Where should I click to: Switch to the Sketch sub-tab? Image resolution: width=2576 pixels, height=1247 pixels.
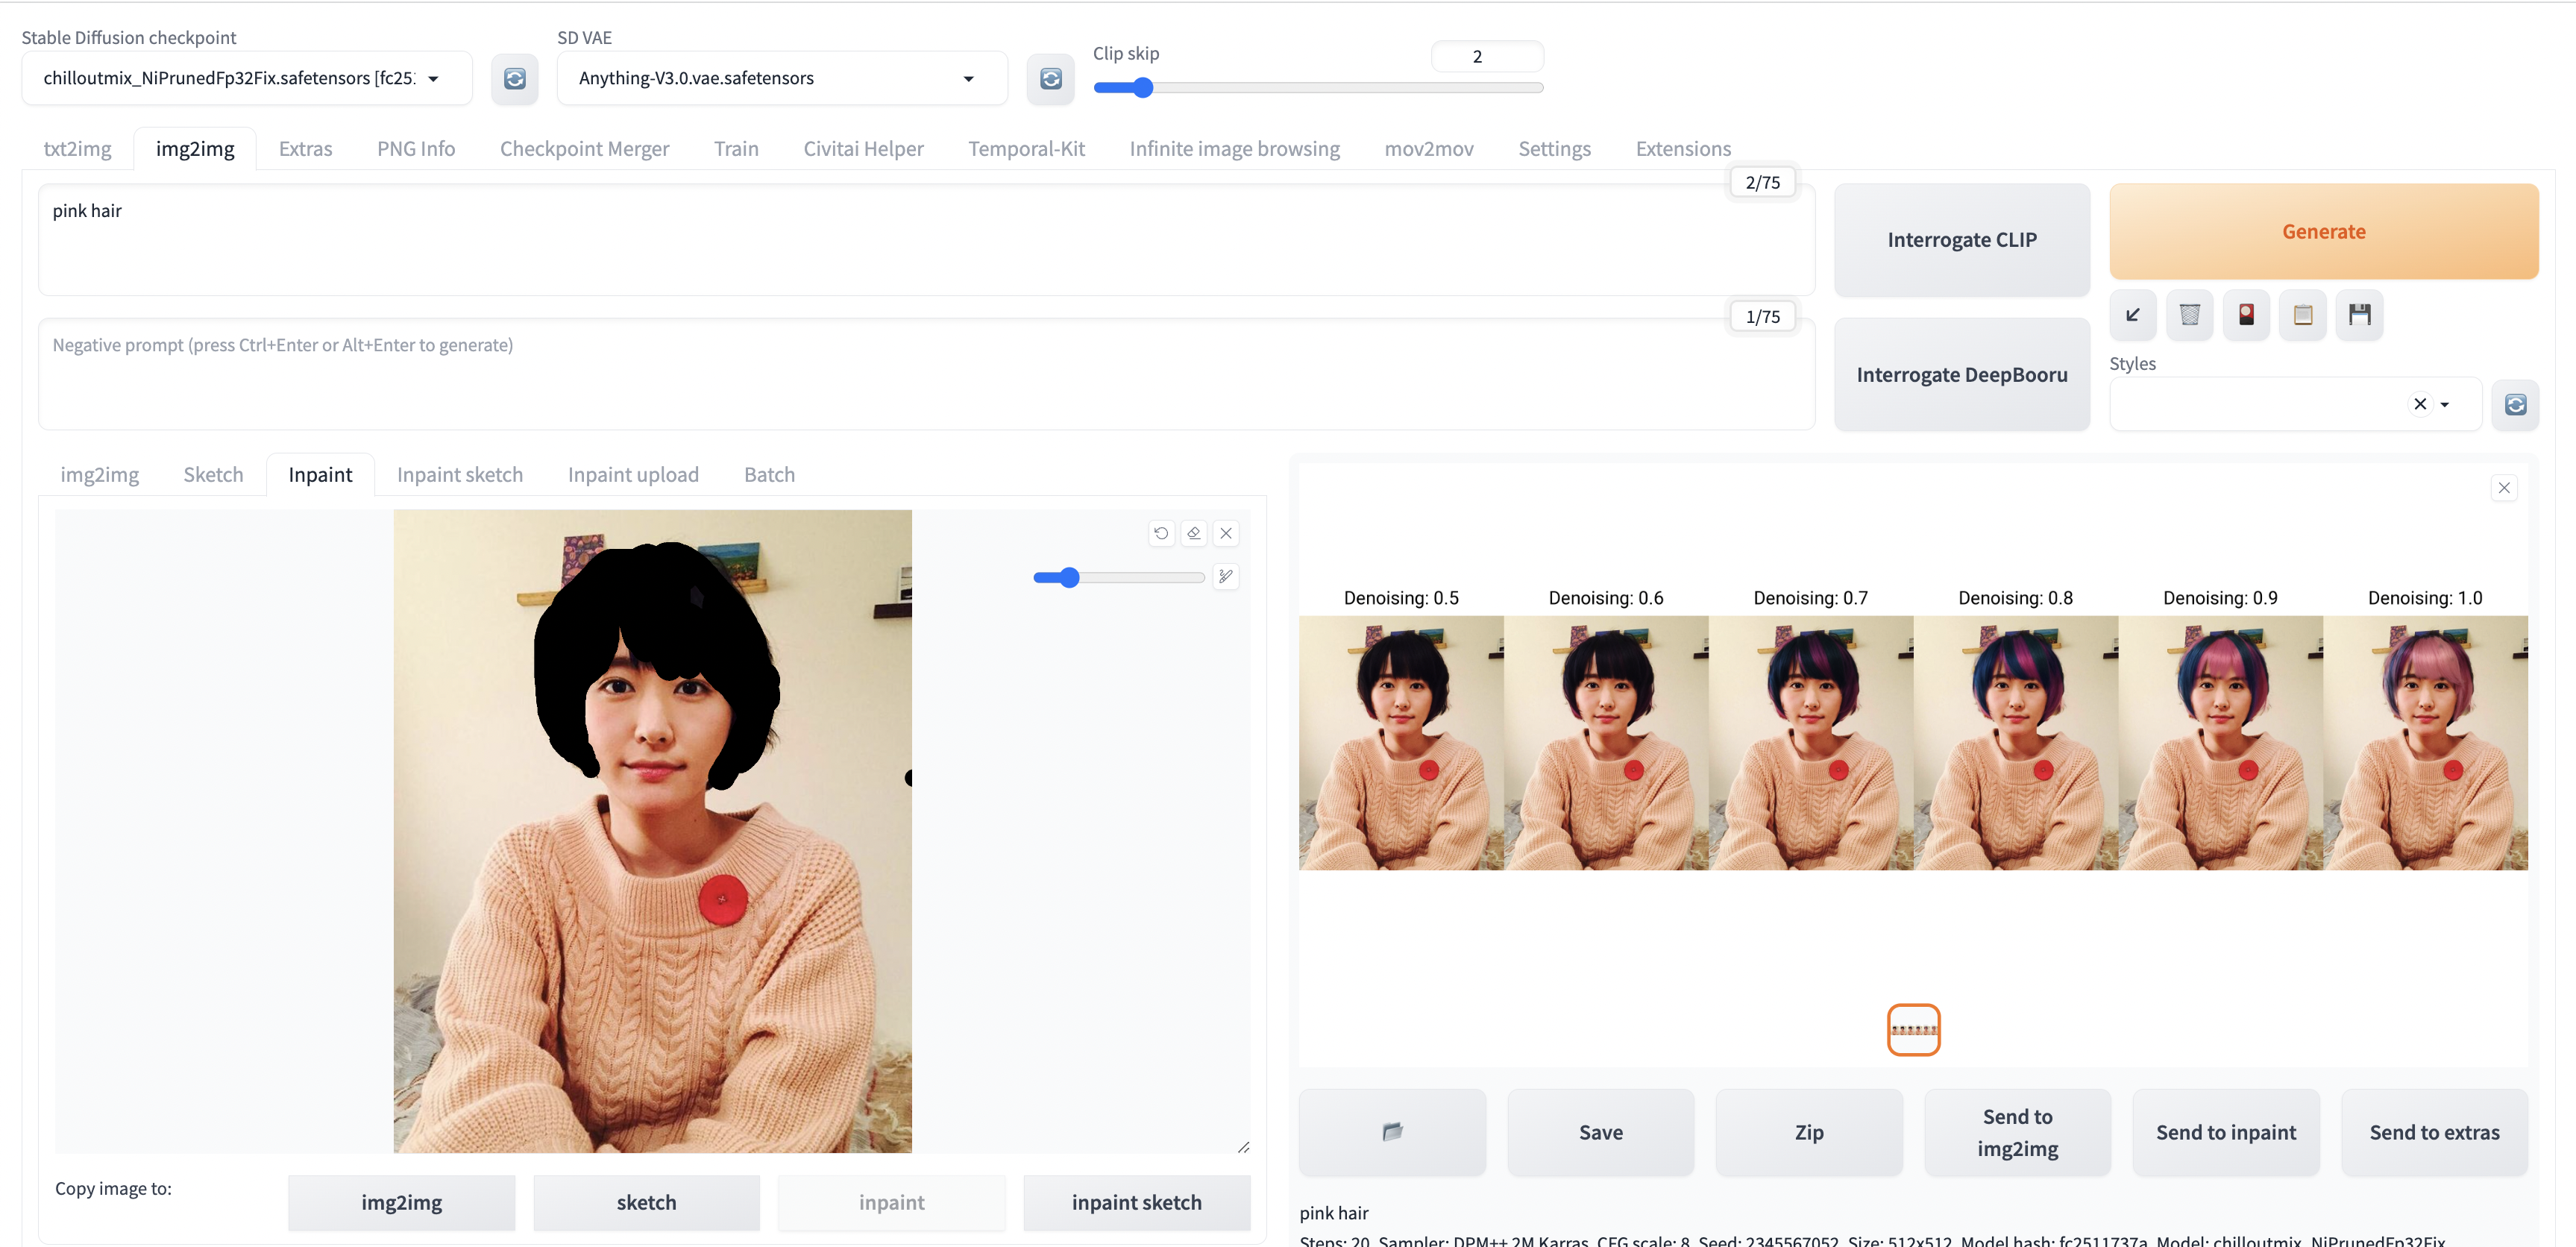coord(213,474)
